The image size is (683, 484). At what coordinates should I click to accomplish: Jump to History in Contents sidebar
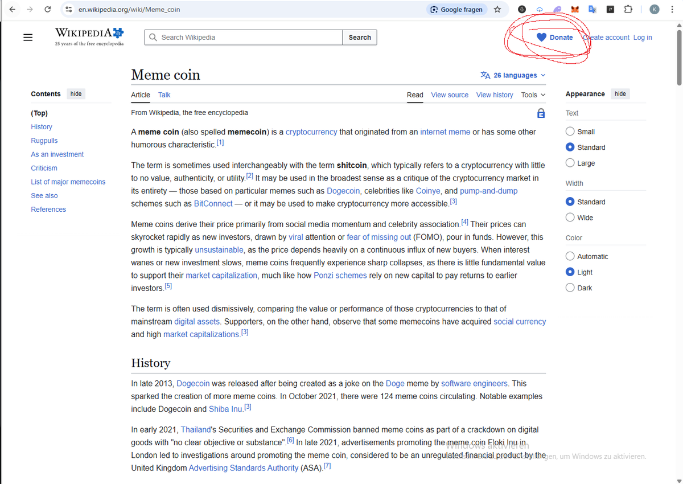42,127
